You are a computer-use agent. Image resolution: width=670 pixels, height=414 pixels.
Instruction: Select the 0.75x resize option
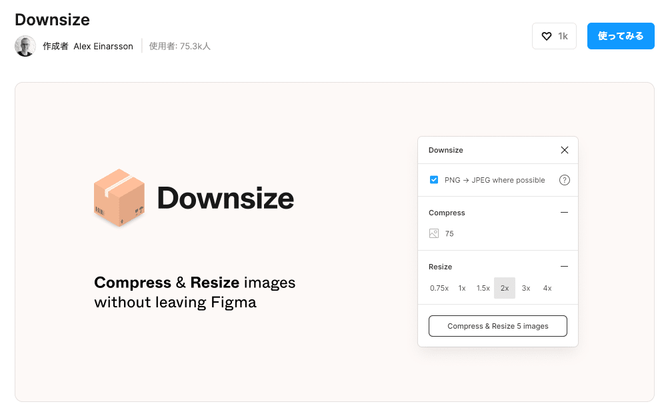[439, 288]
